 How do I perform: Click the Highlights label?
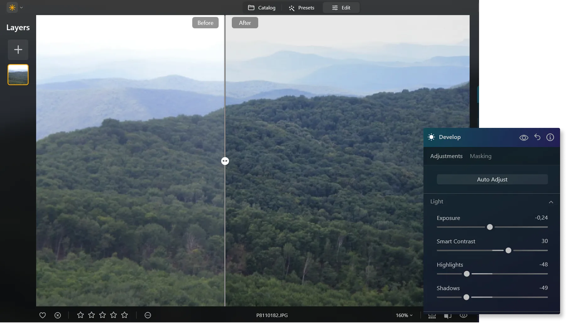tap(450, 265)
